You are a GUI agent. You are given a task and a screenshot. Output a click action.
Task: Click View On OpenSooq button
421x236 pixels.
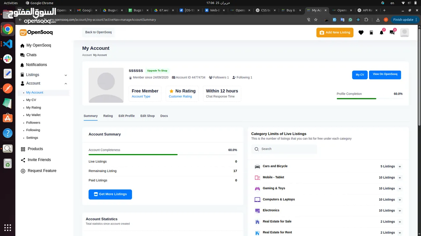385,75
